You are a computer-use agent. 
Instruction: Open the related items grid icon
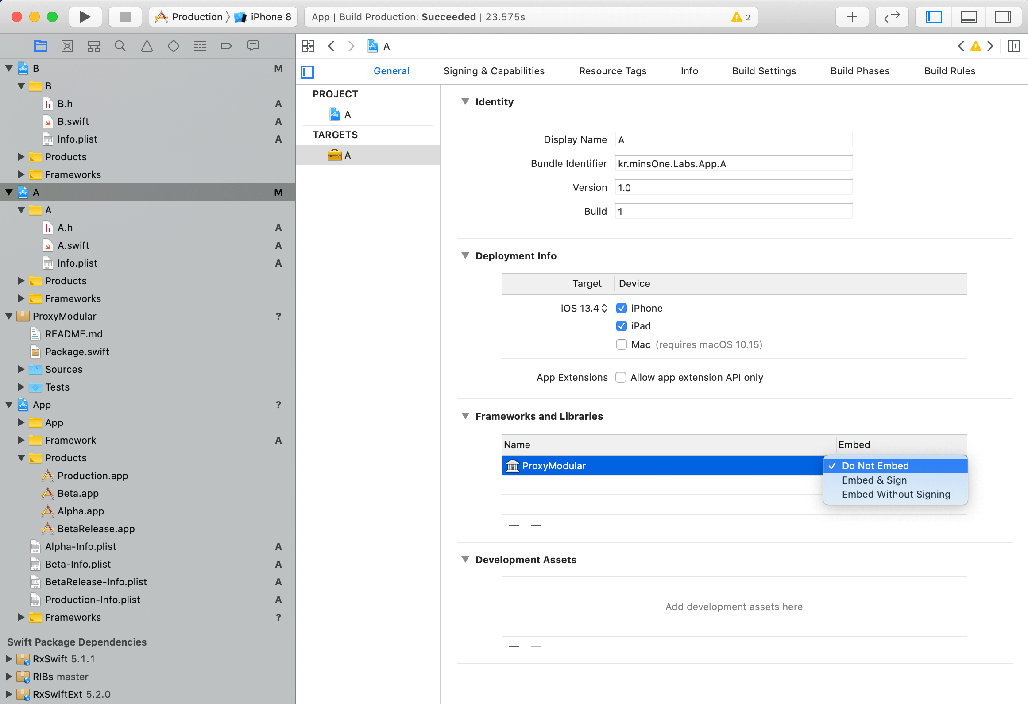[308, 46]
